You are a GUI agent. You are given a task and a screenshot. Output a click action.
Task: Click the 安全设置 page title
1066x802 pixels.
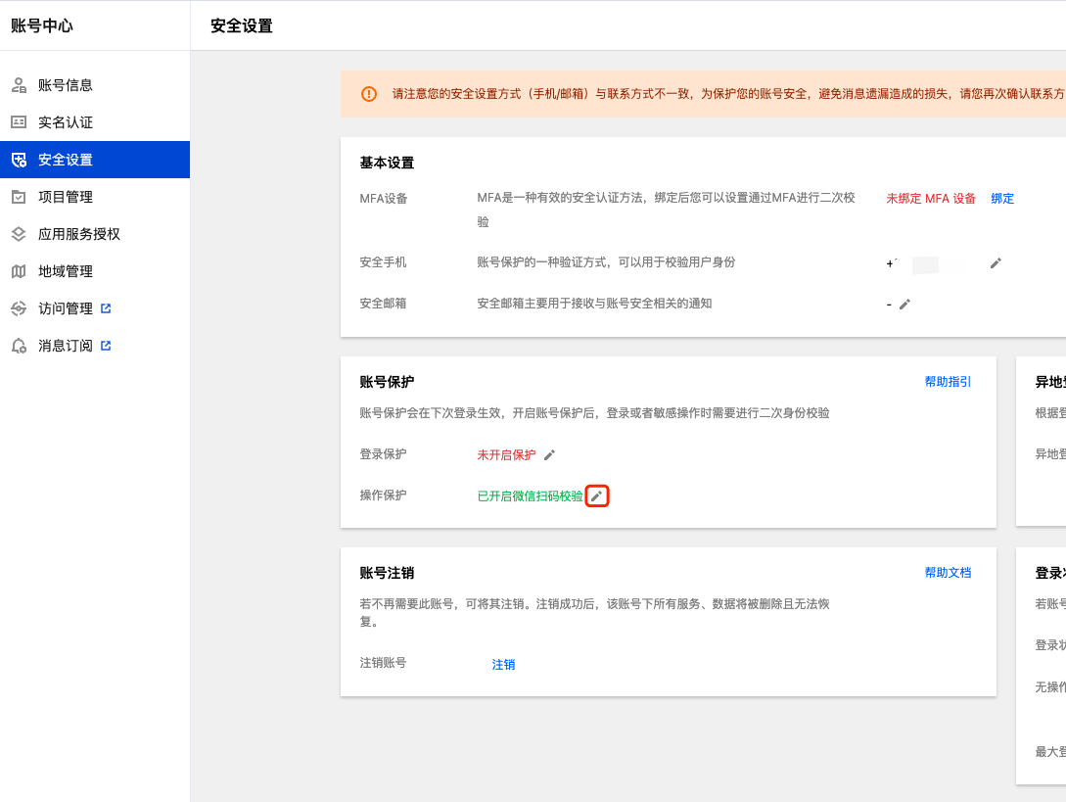242,25
